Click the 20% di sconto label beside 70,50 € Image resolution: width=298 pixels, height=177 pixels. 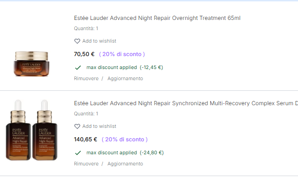point(122,54)
